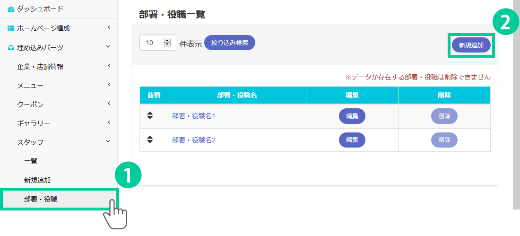Click the 新規追加 button at top right
The height and width of the screenshot is (236, 520).
(x=471, y=45)
